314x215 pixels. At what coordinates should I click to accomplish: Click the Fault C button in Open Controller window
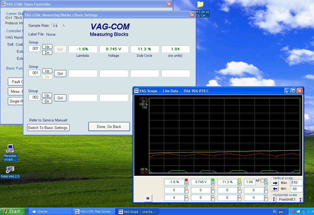click(x=16, y=82)
